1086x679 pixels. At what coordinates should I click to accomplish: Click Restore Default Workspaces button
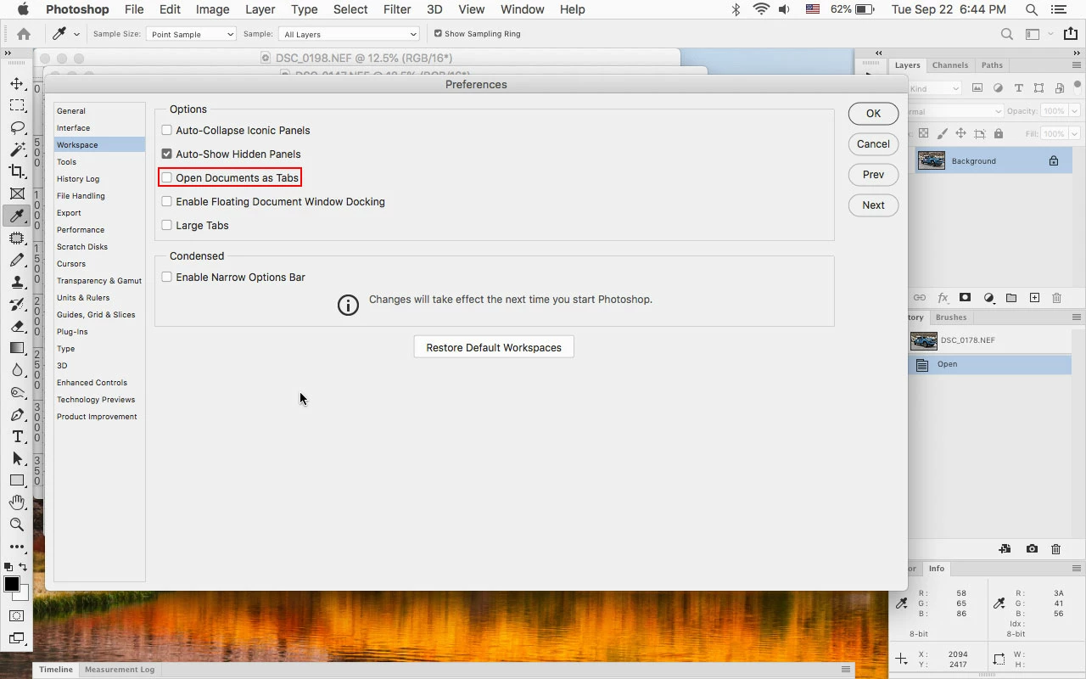coord(494,347)
